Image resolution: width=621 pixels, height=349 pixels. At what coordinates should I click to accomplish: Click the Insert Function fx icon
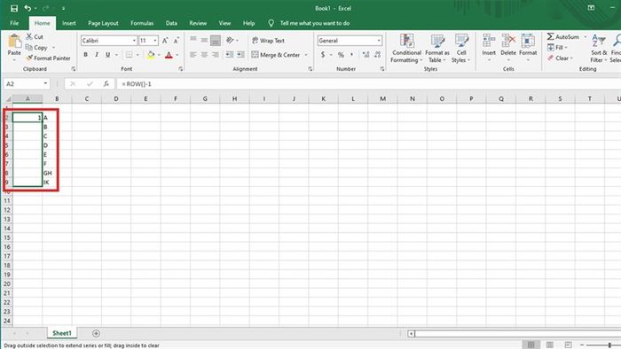(x=106, y=84)
